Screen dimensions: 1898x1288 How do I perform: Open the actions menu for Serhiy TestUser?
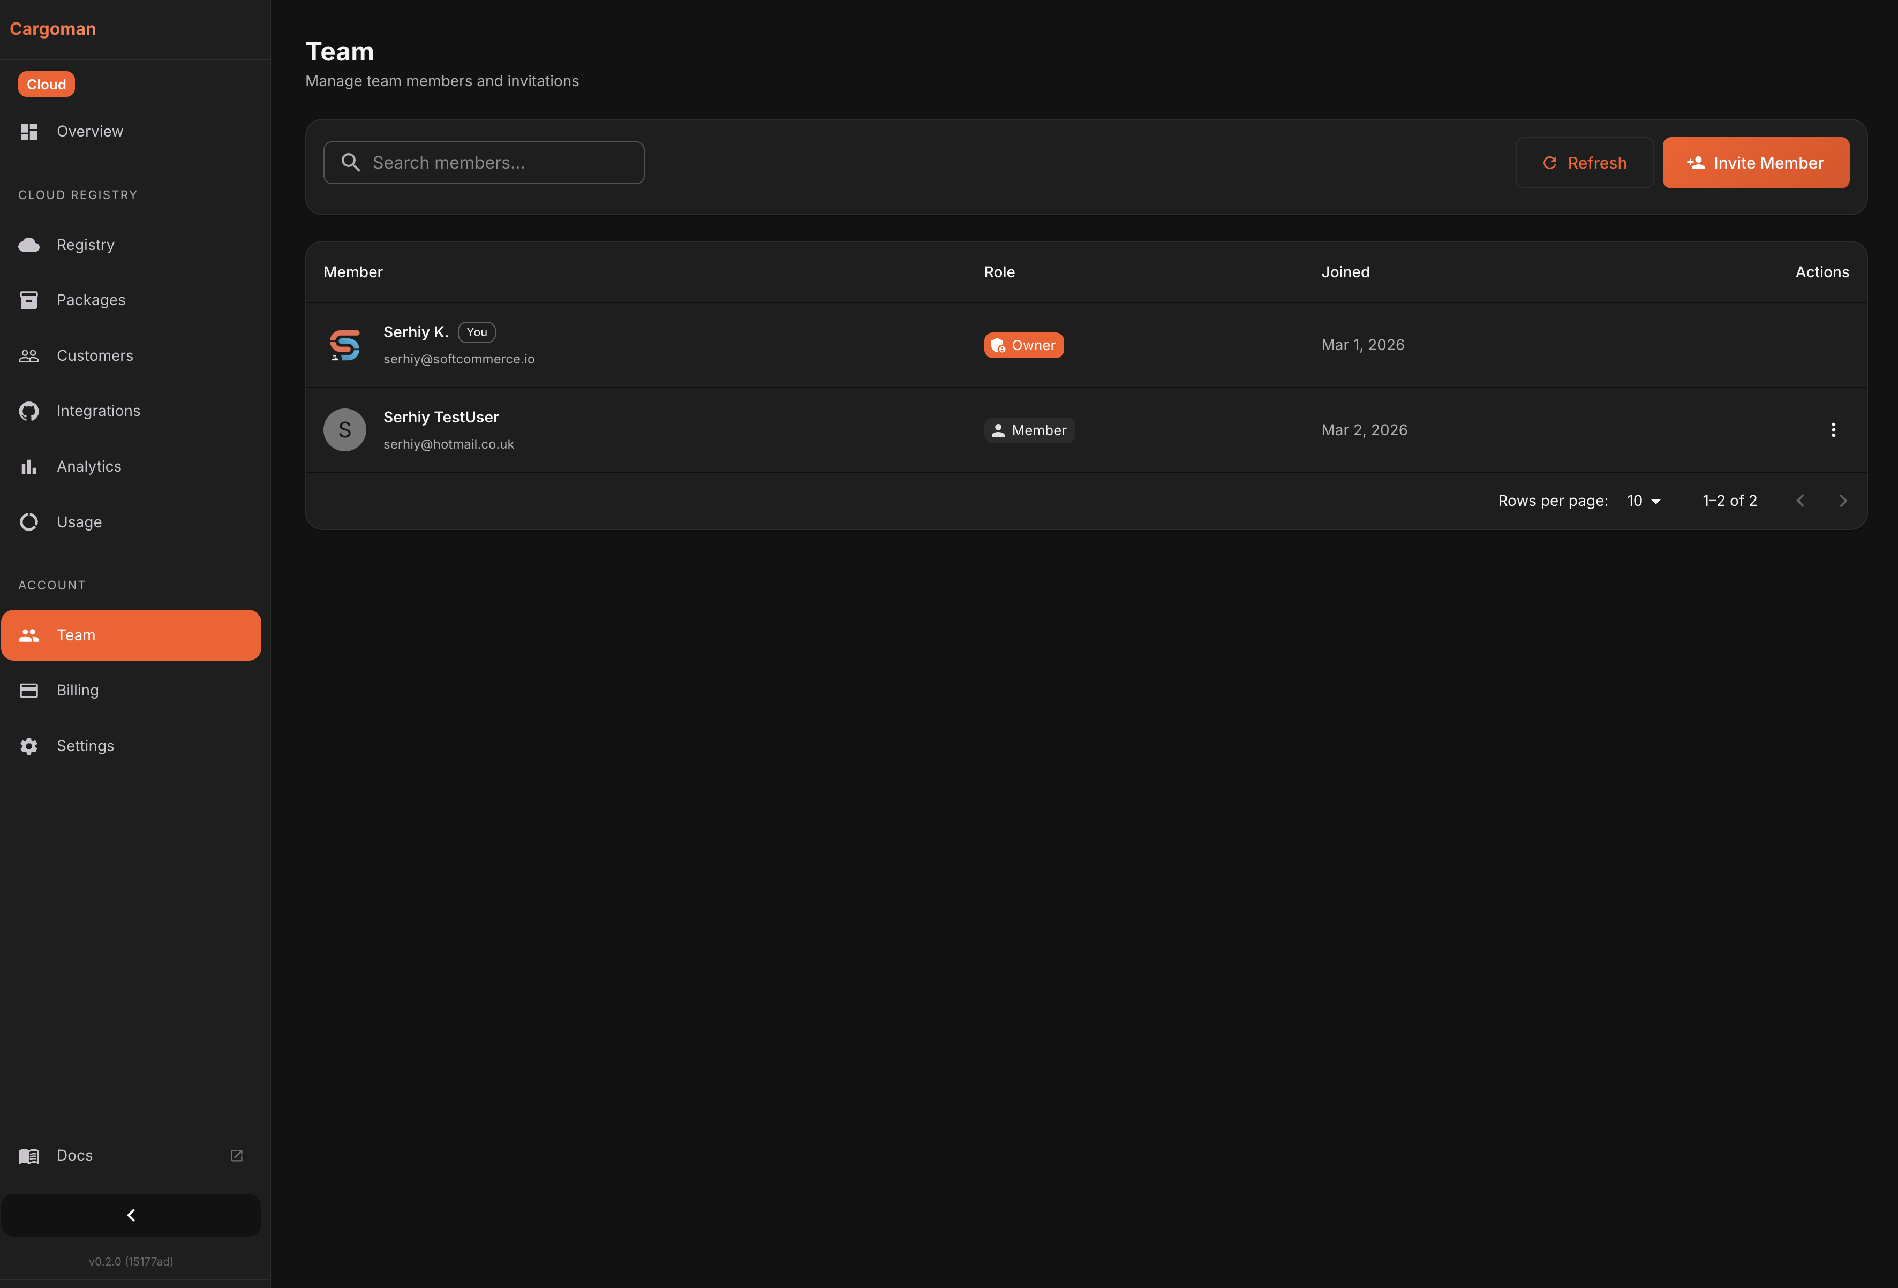[x=1834, y=429]
